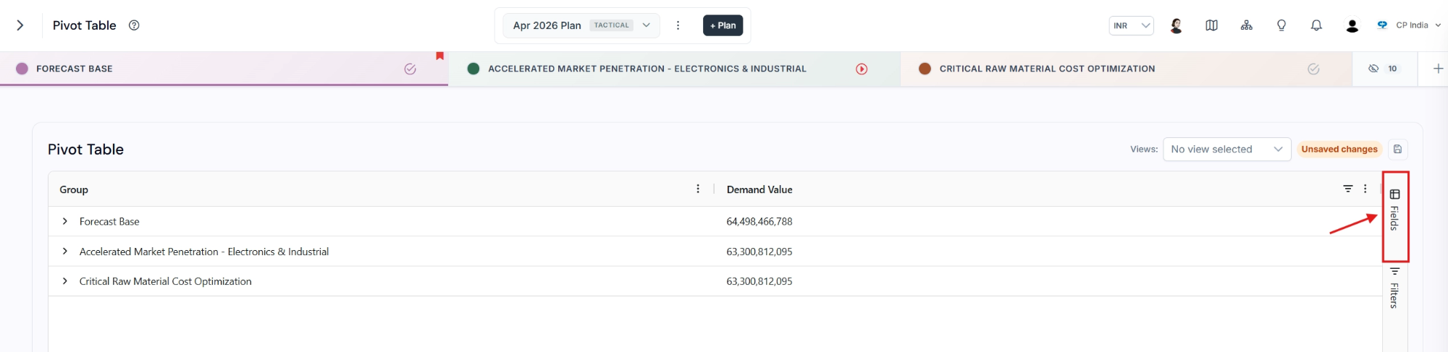Open the assistant avatar icon
Viewport: 1448px width, 352px height.
pyautogui.click(x=1176, y=25)
